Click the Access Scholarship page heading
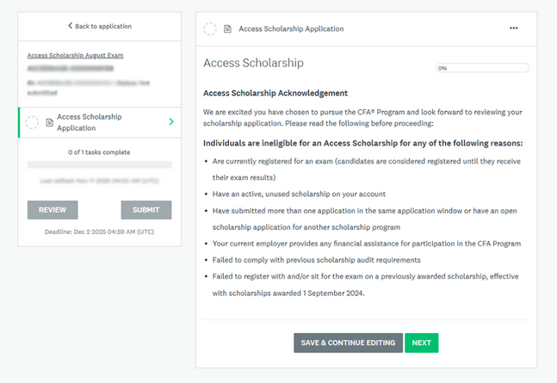Screen dimensions: 557x383 (253, 64)
